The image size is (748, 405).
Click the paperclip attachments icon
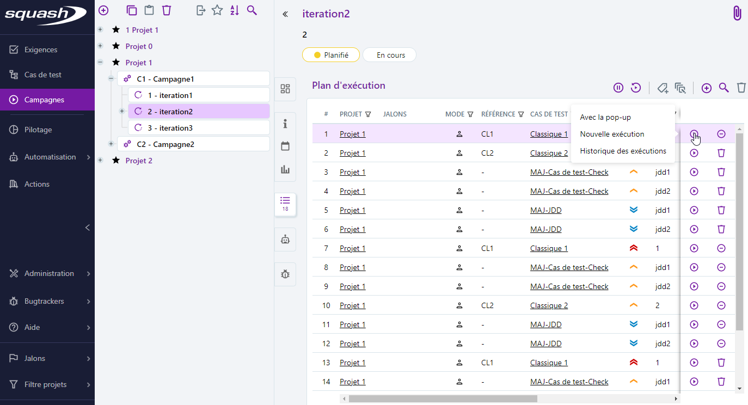(737, 14)
